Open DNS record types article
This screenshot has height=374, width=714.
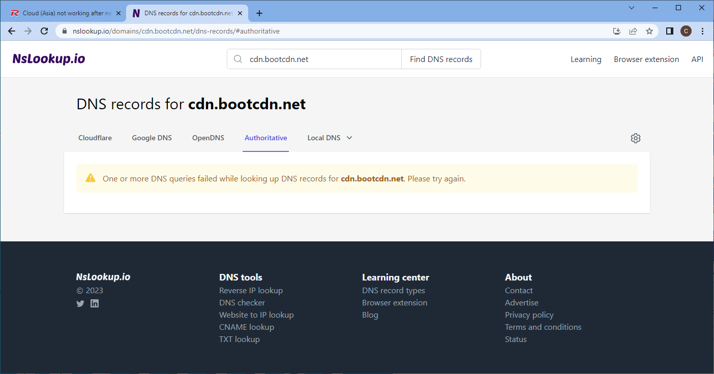(x=394, y=291)
